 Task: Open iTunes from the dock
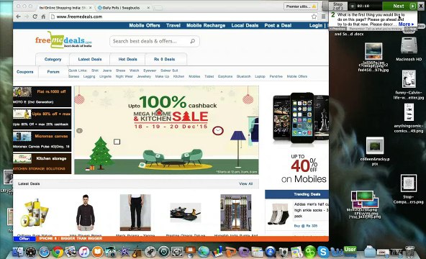84,252
